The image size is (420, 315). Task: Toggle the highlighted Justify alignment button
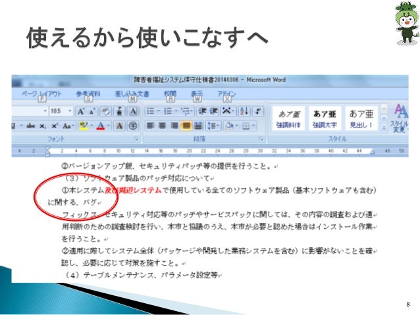coord(186,126)
